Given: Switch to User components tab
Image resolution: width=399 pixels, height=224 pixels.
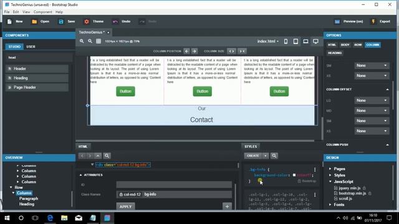Looking at the screenshot, I should (31, 47).
